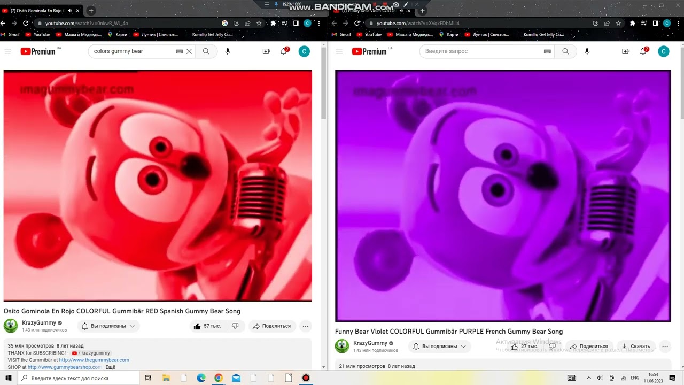
Task: Open thegummybear.com link in description
Action: 94,360
